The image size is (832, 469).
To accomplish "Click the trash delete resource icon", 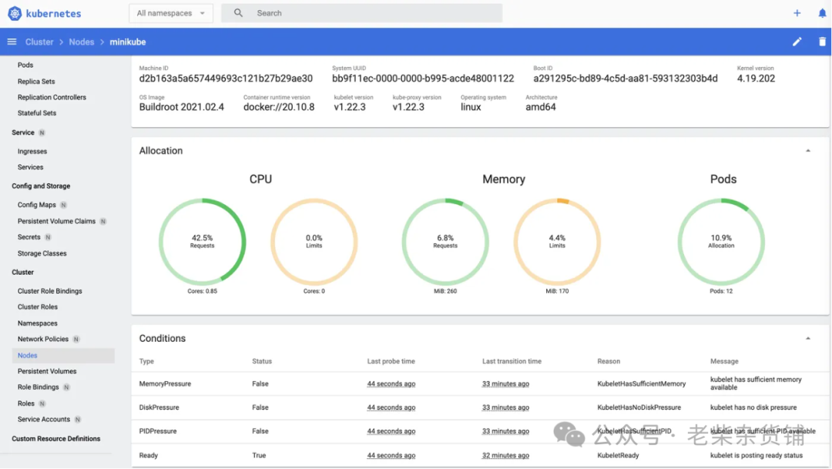I will [x=822, y=42].
